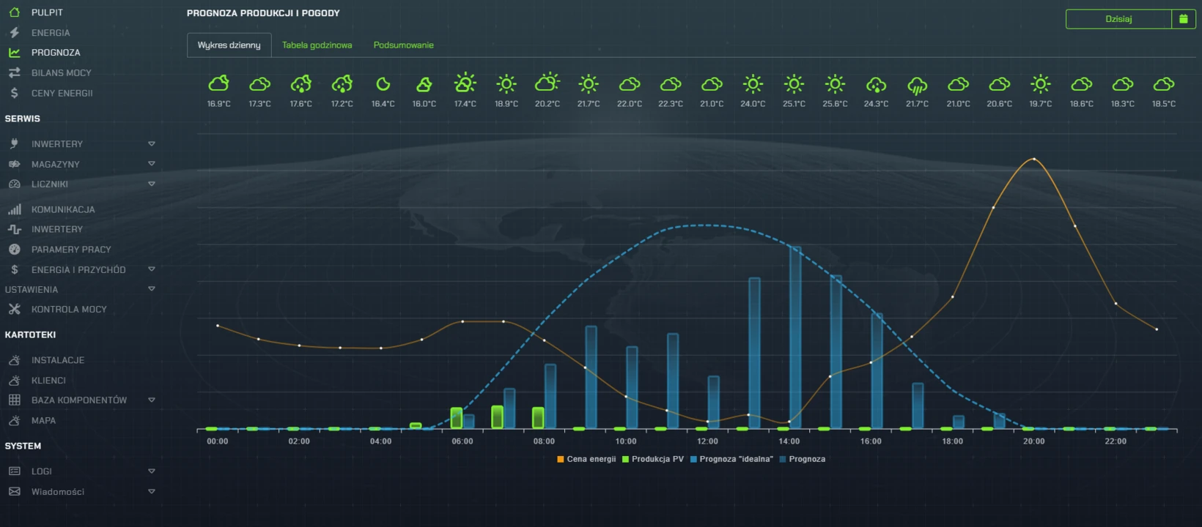Expand the Baza Komponentów submenu arrow
Viewport: 1202px width, 527px height.
(x=152, y=400)
